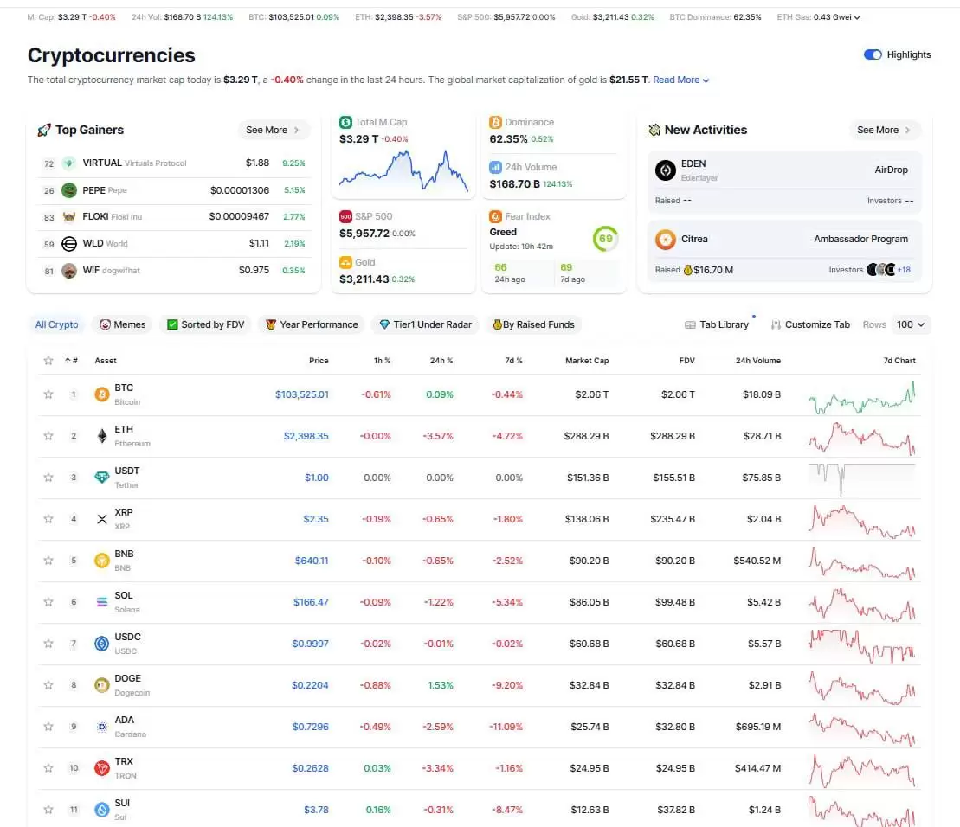The image size is (960, 827).
Task: Switch to the Sorted by FDV tab
Action: click(206, 324)
